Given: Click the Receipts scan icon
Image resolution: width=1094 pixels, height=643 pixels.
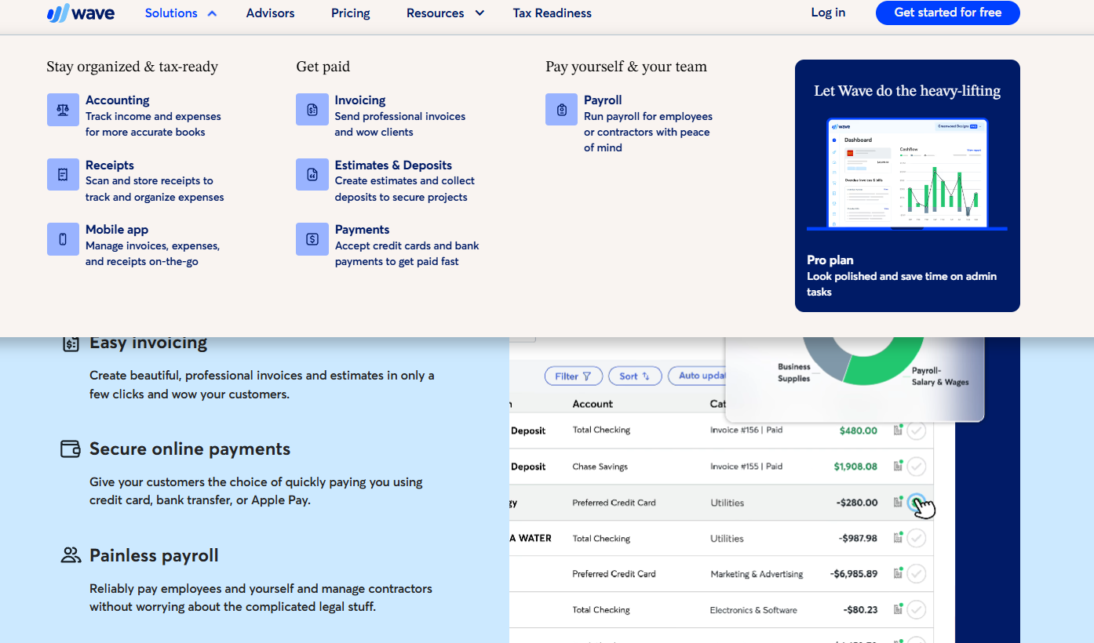Looking at the screenshot, I should click(63, 174).
